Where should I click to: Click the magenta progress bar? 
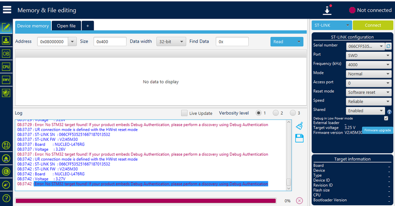146,201
